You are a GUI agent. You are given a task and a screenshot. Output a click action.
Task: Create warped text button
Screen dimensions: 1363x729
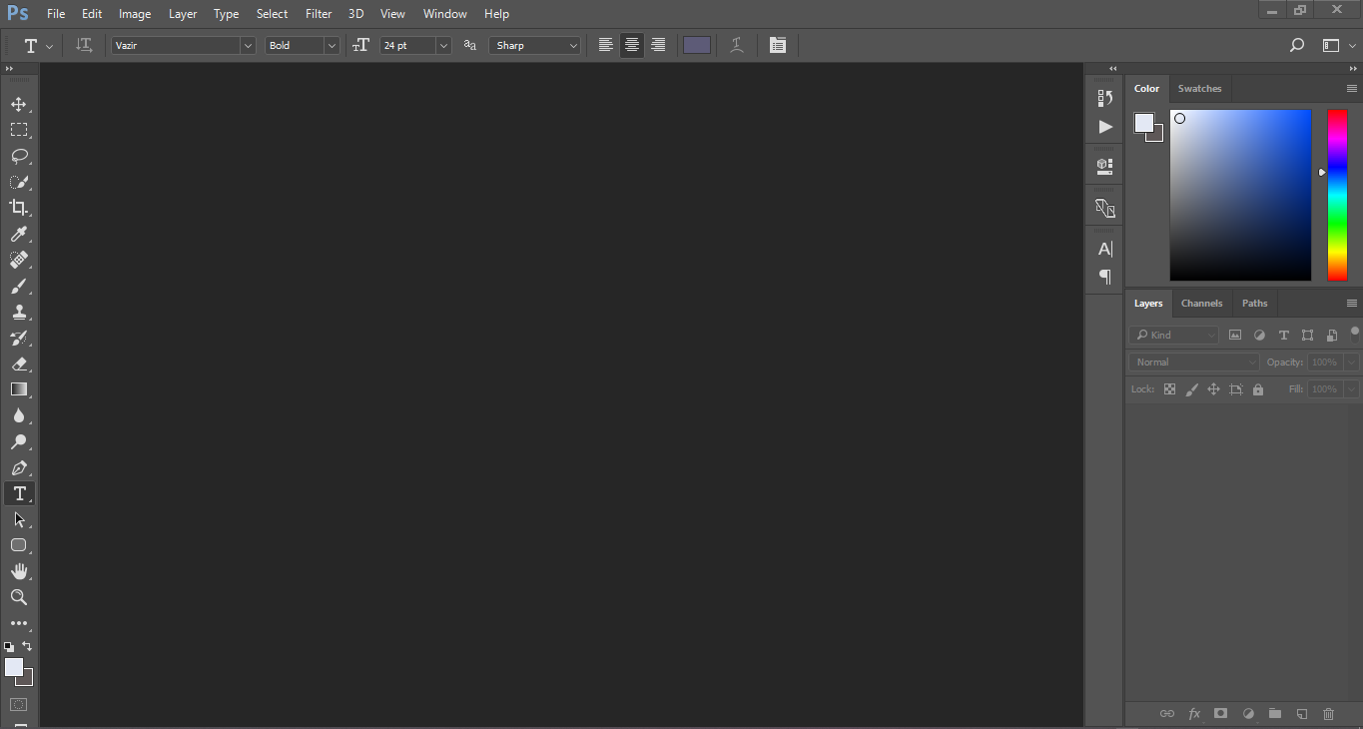[x=737, y=45]
